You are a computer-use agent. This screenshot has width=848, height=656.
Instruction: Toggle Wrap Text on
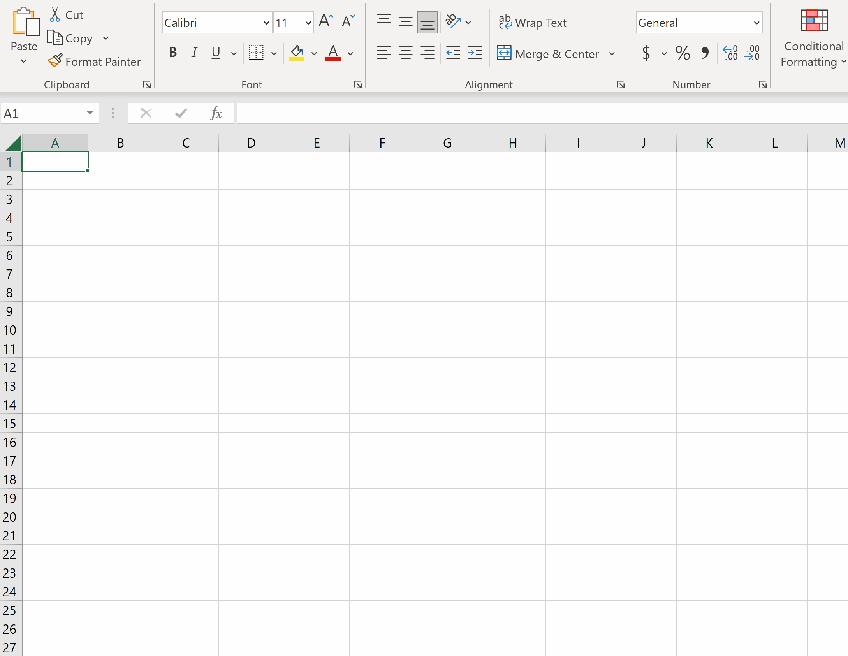[533, 23]
